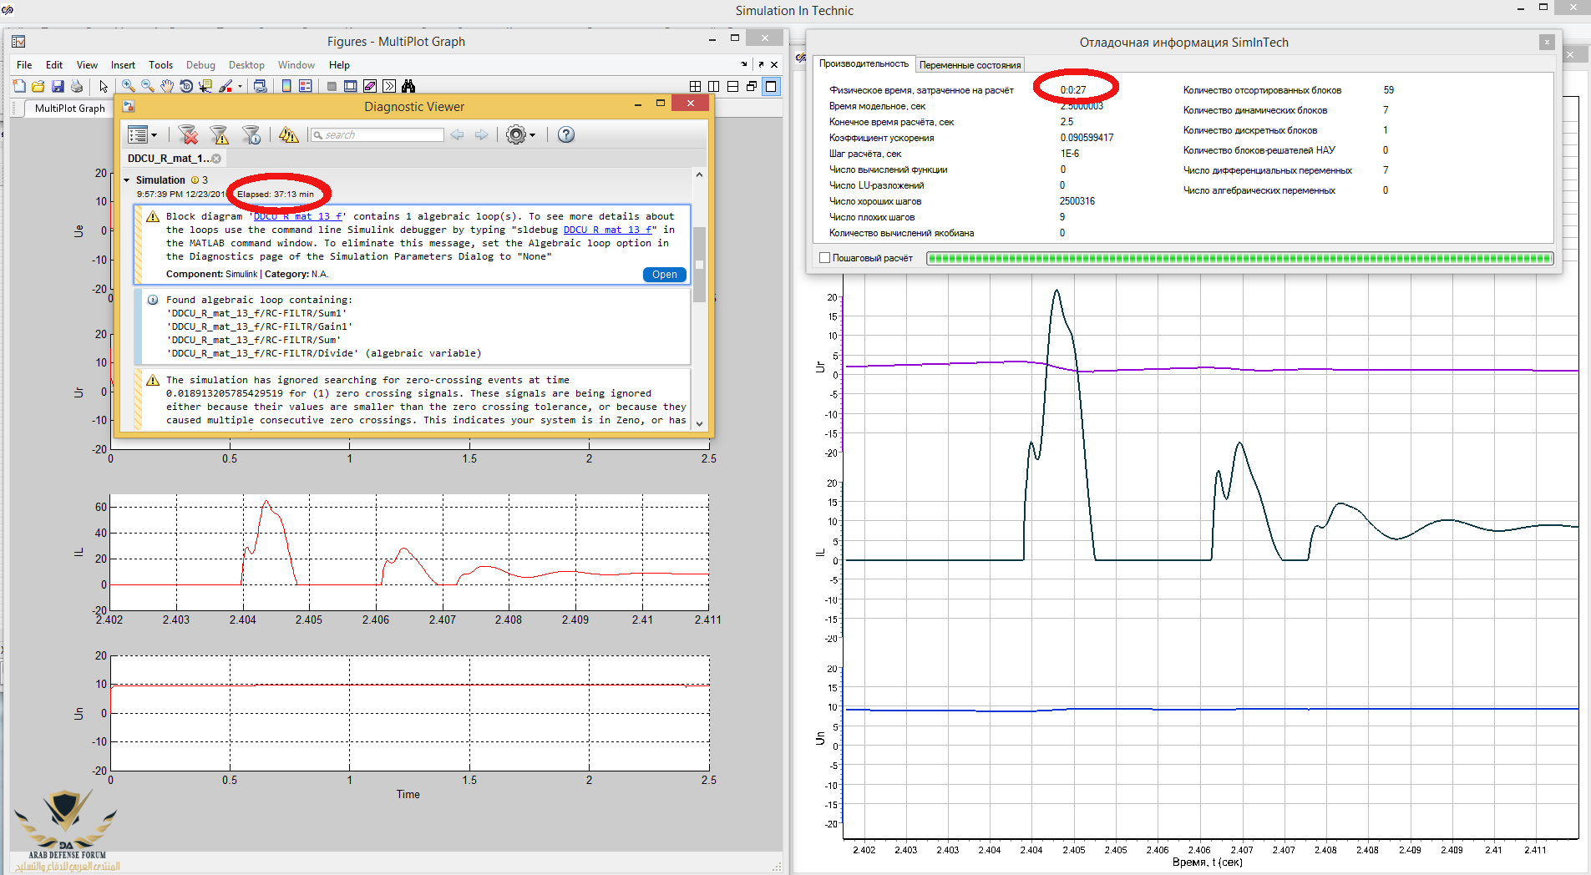Follow the sldebug DDCU_R_mat_13_f link
Viewport: 1591px width, 875px height.
coord(608,230)
